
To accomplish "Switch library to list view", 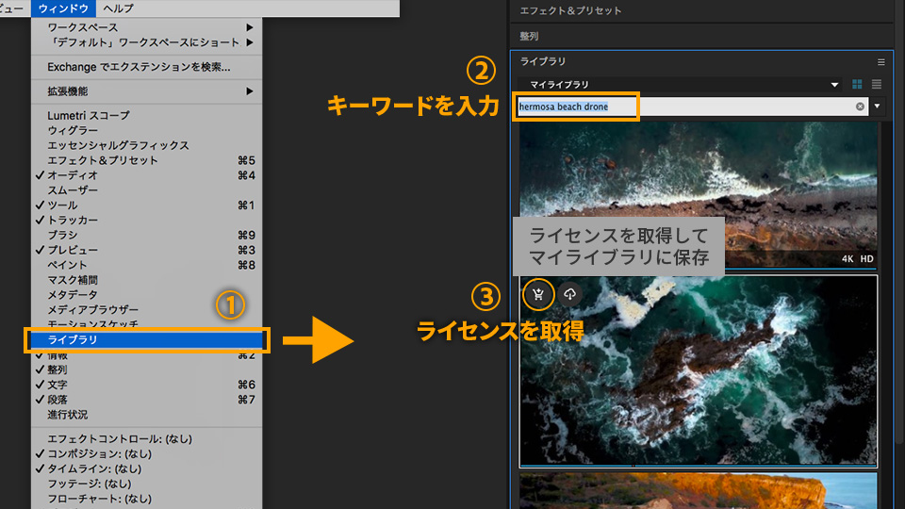I will click(x=877, y=84).
